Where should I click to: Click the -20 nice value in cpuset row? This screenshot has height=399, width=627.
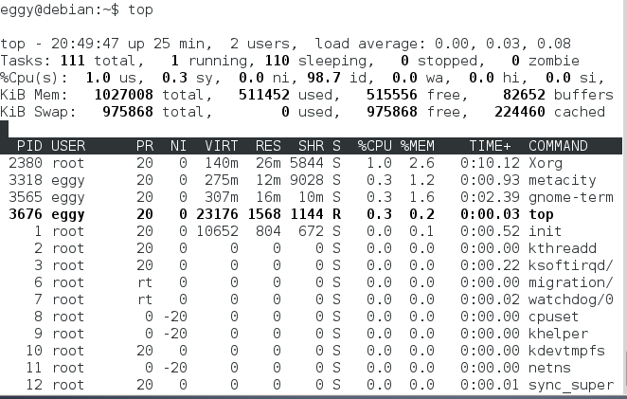174,317
